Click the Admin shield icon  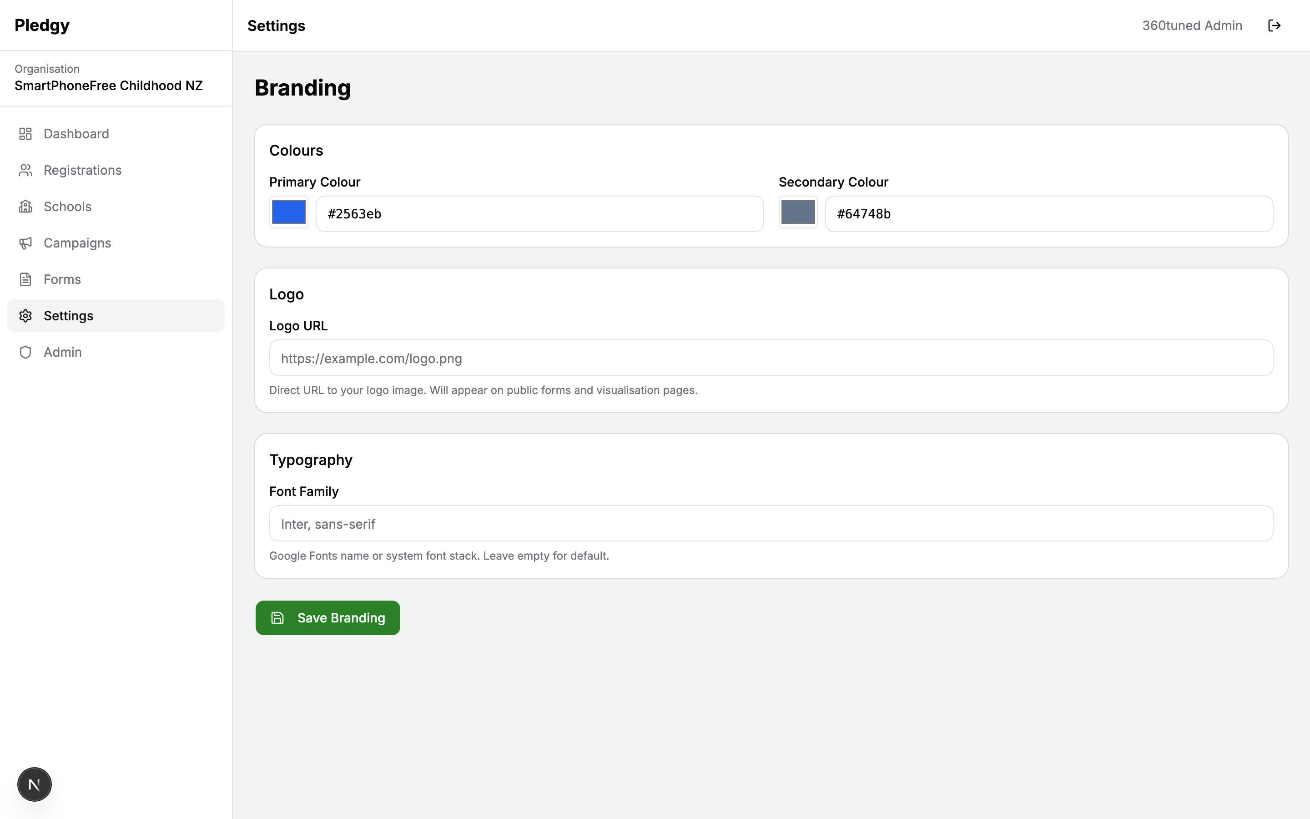25,352
